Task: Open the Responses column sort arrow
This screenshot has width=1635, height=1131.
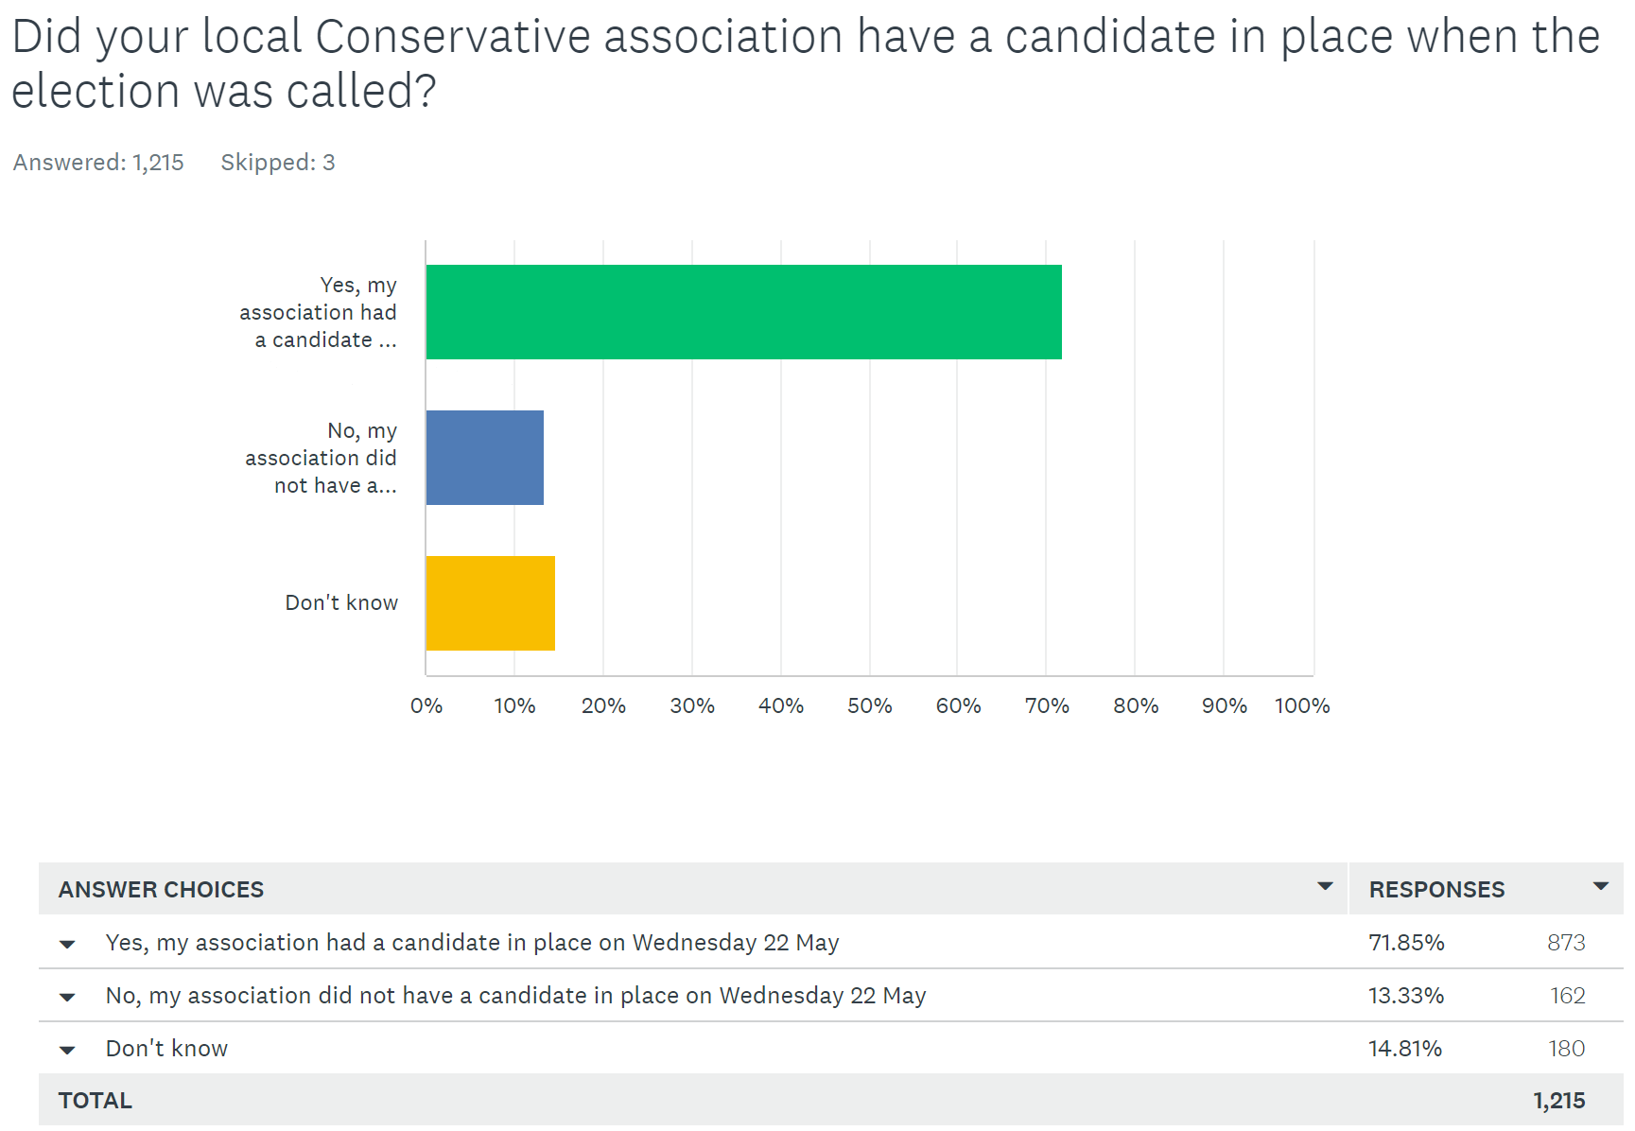Action: 1600,886
